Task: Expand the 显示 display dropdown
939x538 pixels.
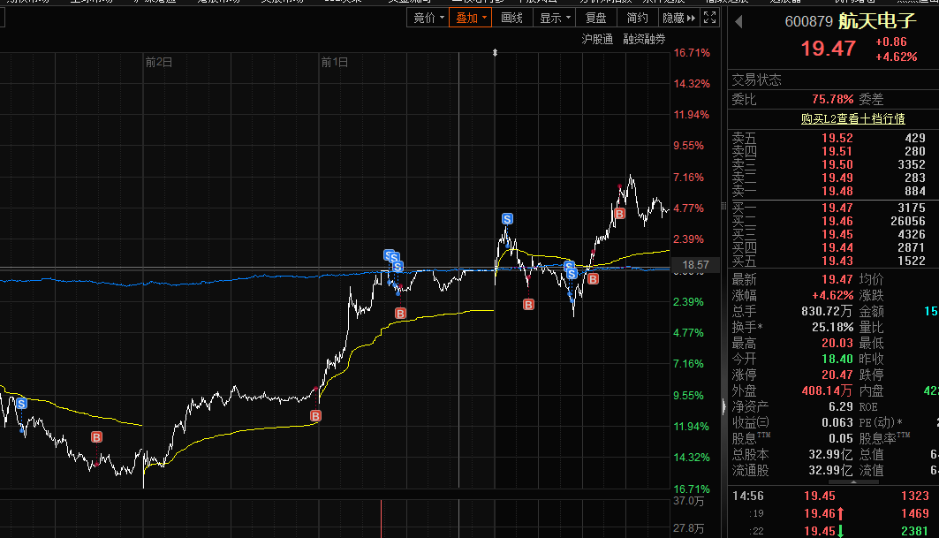Action: coord(555,18)
